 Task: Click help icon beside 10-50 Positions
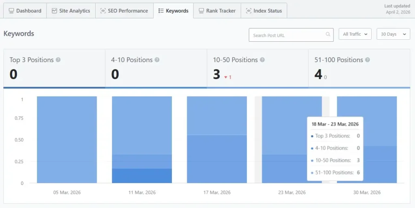click(x=262, y=60)
